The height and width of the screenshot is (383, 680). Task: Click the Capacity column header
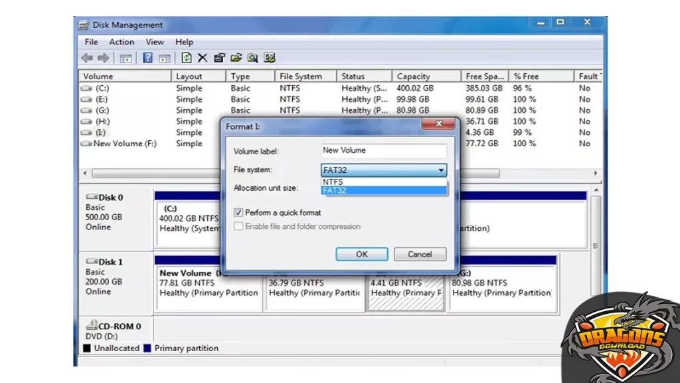pyautogui.click(x=413, y=76)
